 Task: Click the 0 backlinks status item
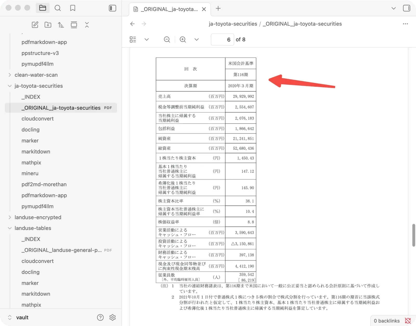pyautogui.click(x=387, y=321)
